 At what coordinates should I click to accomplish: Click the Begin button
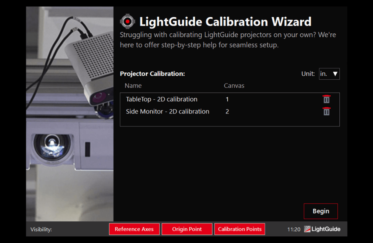[321, 211]
